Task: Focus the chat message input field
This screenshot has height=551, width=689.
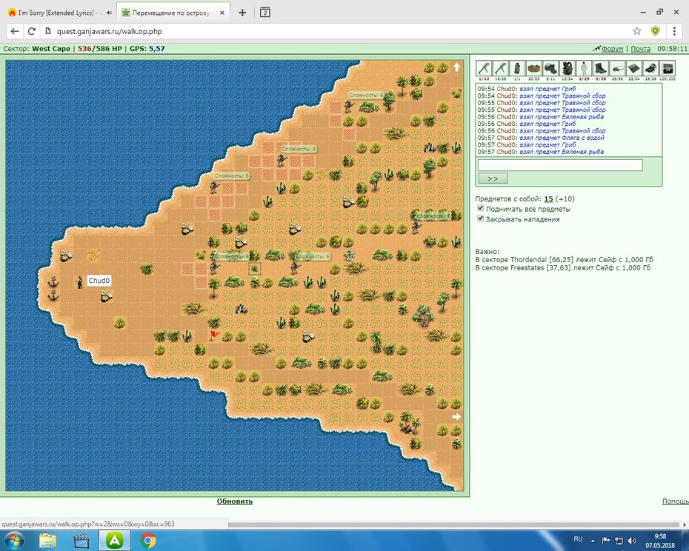Action: (560, 164)
